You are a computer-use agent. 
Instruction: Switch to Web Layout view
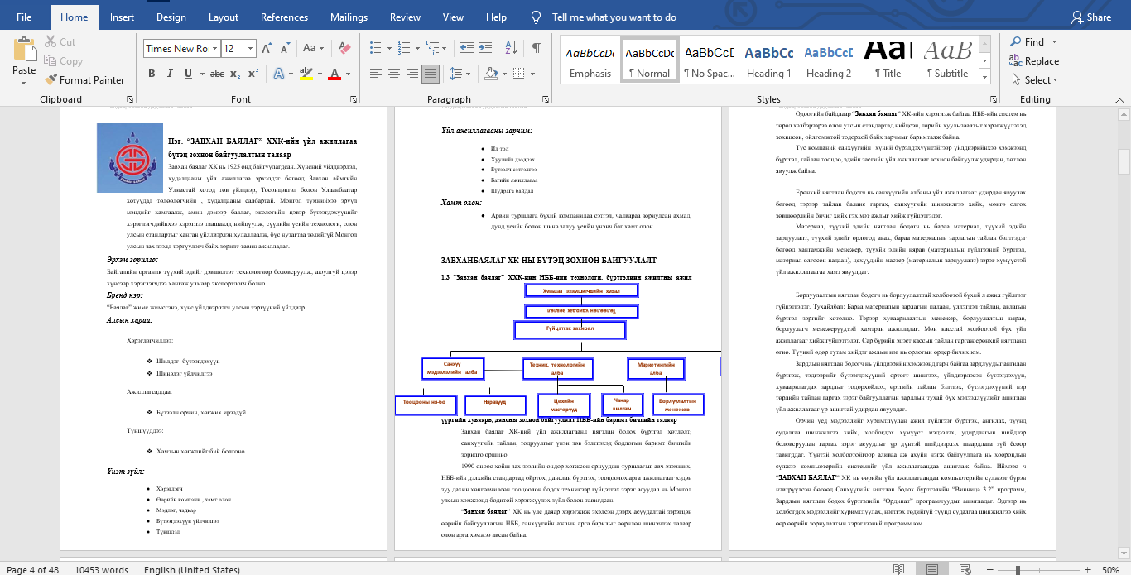point(965,569)
